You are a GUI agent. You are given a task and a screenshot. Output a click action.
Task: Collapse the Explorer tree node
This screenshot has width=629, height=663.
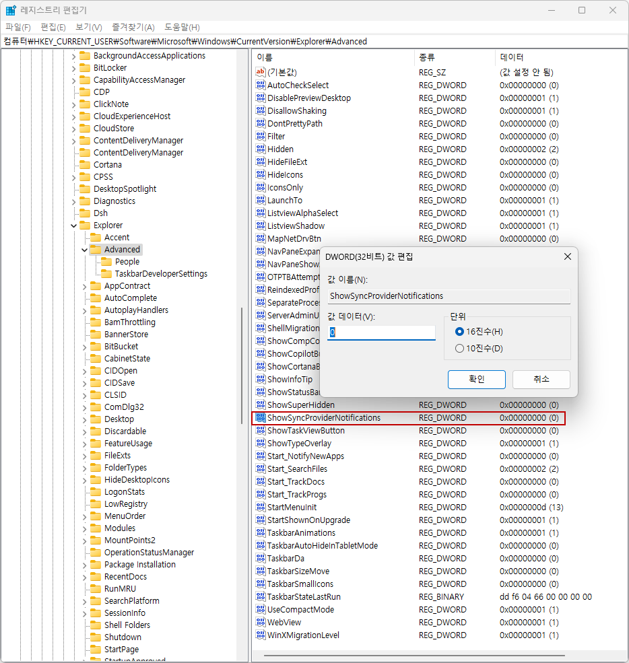[x=73, y=225]
